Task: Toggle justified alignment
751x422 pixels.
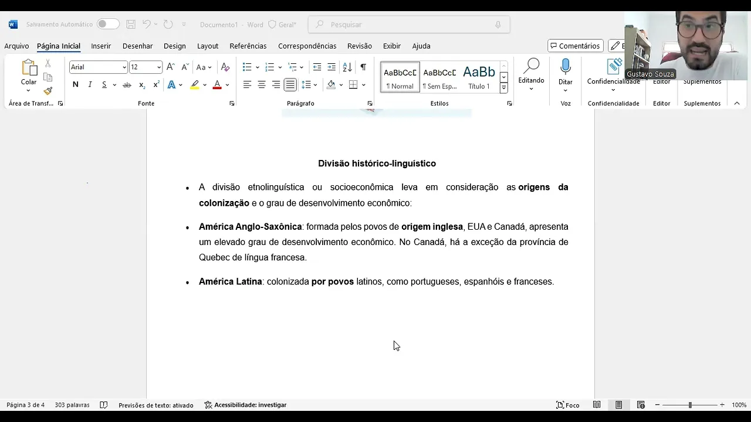Action: [x=290, y=85]
